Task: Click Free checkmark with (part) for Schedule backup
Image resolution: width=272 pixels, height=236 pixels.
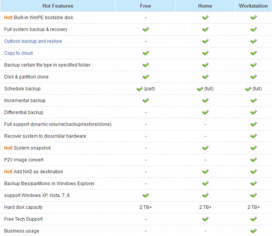Action: [x=140, y=89]
